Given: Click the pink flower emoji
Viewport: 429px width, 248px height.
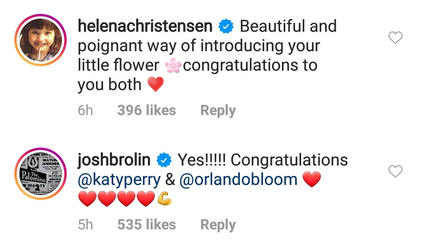Looking at the screenshot, I should (173, 66).
